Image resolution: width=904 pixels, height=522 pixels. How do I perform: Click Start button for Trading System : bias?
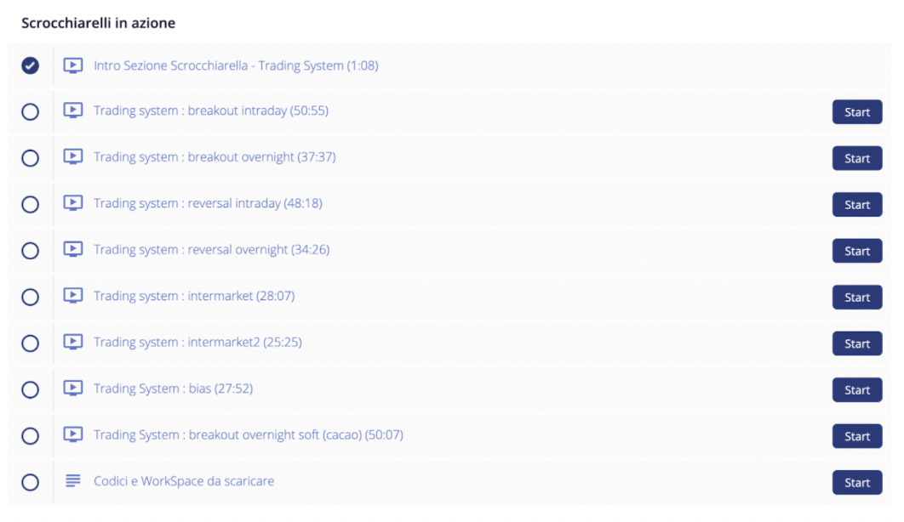click(x=856, y=390)
